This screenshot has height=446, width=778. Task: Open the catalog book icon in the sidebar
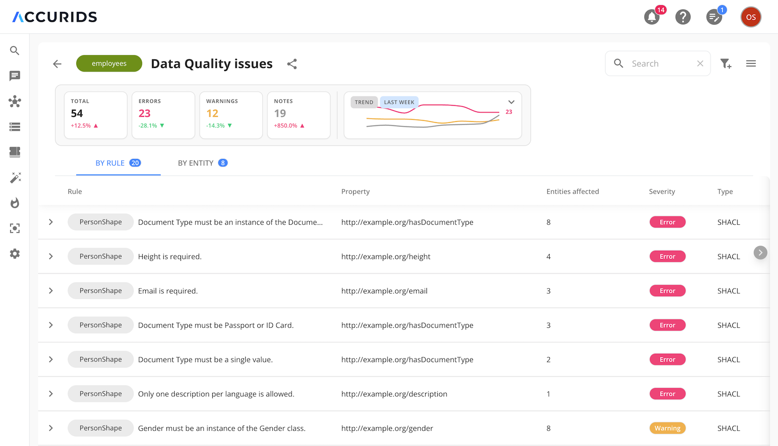point(15,152)
